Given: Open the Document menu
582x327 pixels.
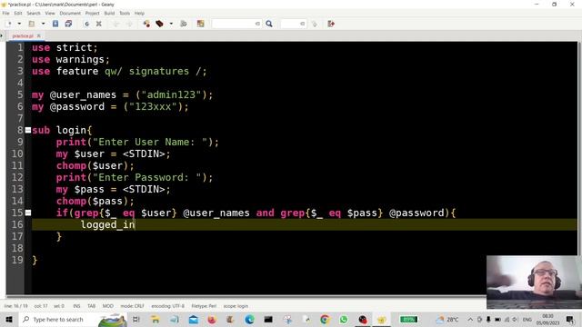Looking at the screenshot, I should pos(70,13).
